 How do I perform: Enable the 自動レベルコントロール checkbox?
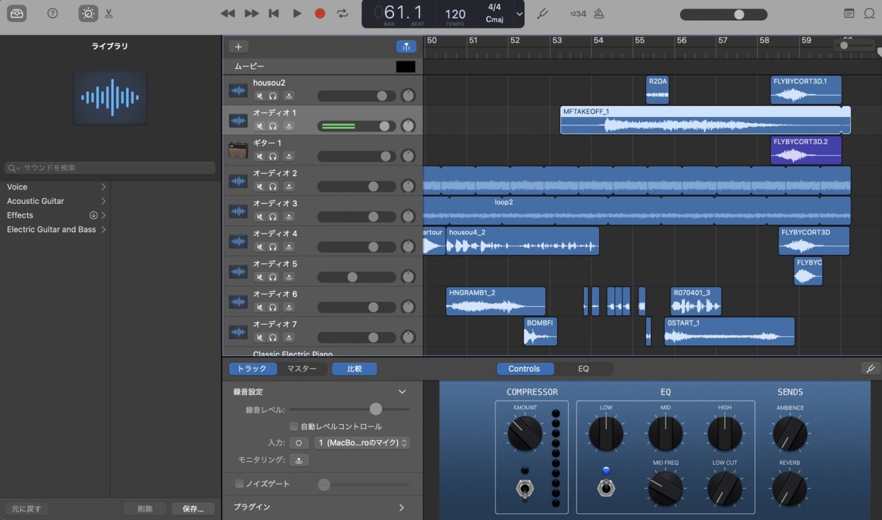pos(294,426)
